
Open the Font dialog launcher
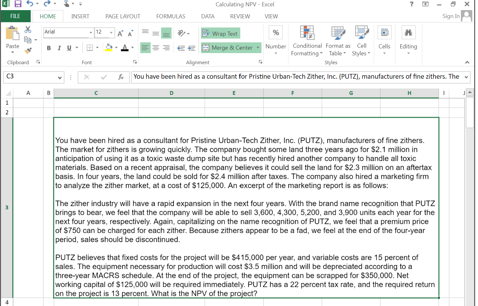tap(135, 62)
